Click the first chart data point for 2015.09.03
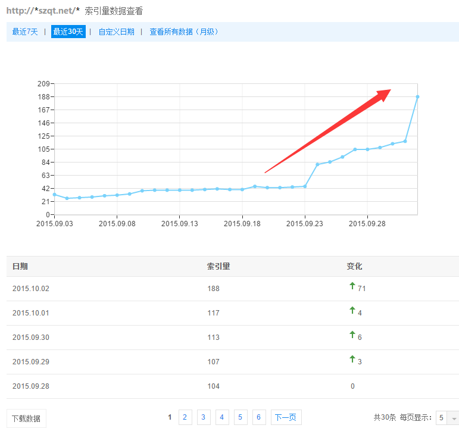Viewport: 459px width, 428px height. point(54,194)
